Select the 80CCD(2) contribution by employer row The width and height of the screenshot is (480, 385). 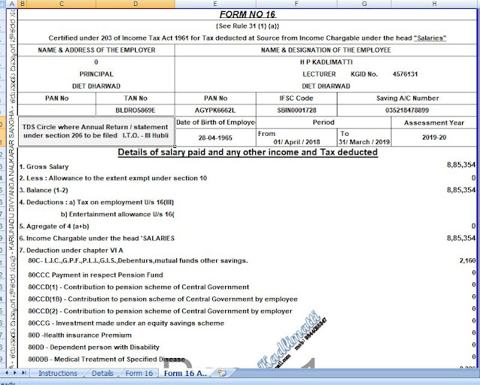point(160,311)
